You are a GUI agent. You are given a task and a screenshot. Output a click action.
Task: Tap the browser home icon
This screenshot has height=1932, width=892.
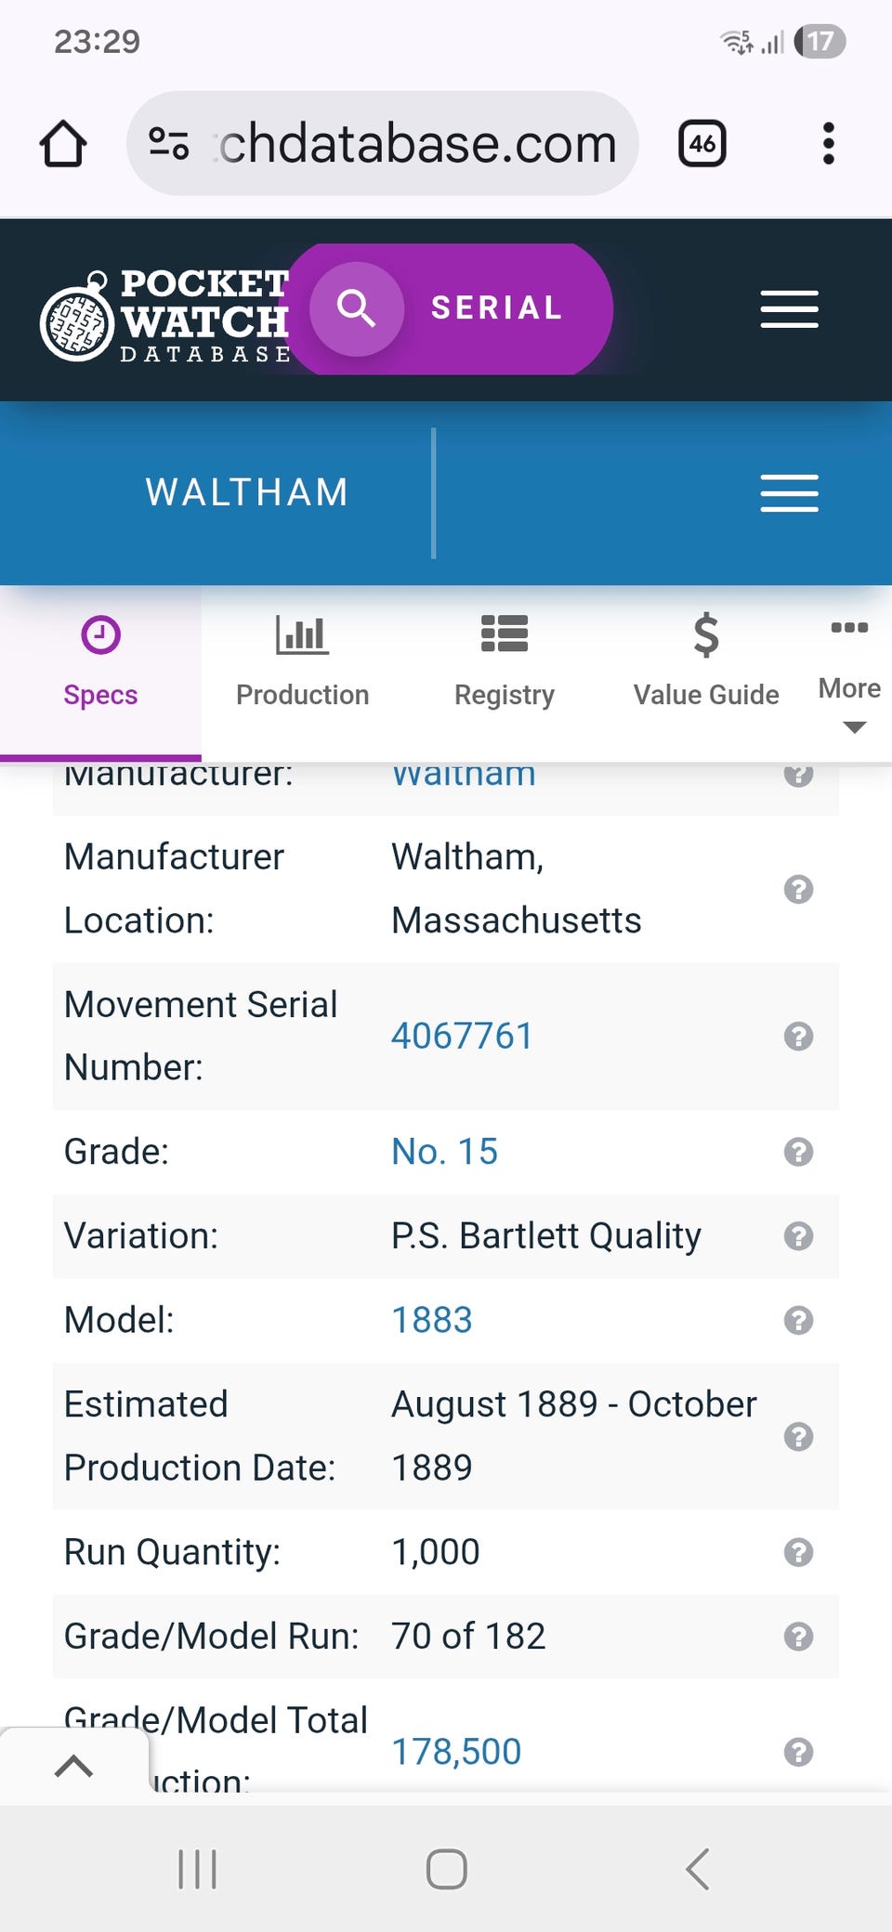point(63,144)
